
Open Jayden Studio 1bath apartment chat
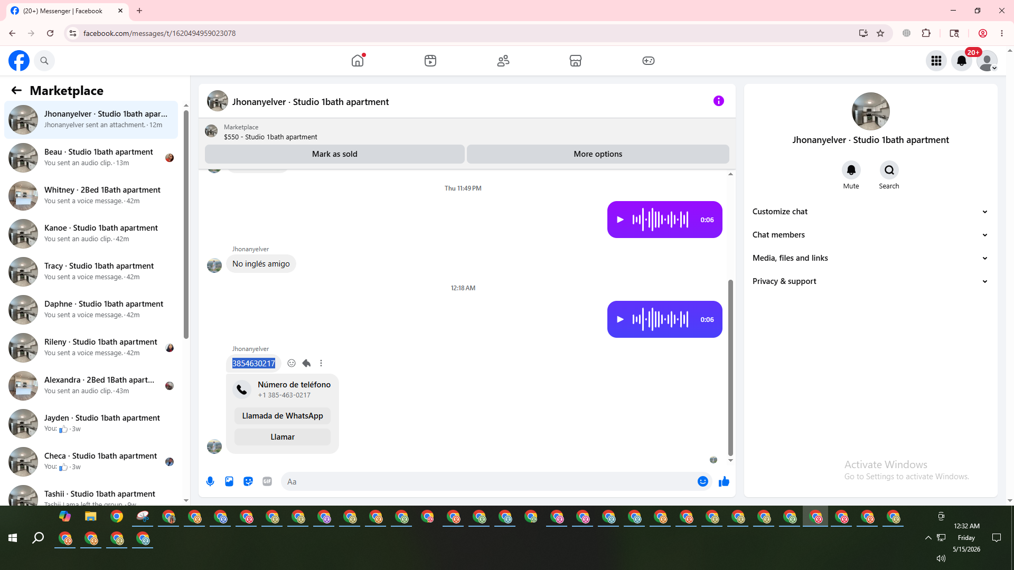tap(91, 424)
